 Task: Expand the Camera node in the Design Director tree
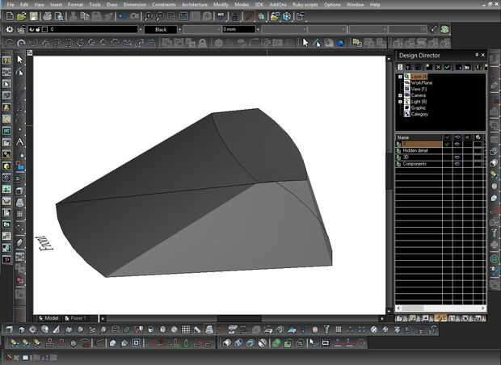(x=400, y=95)
